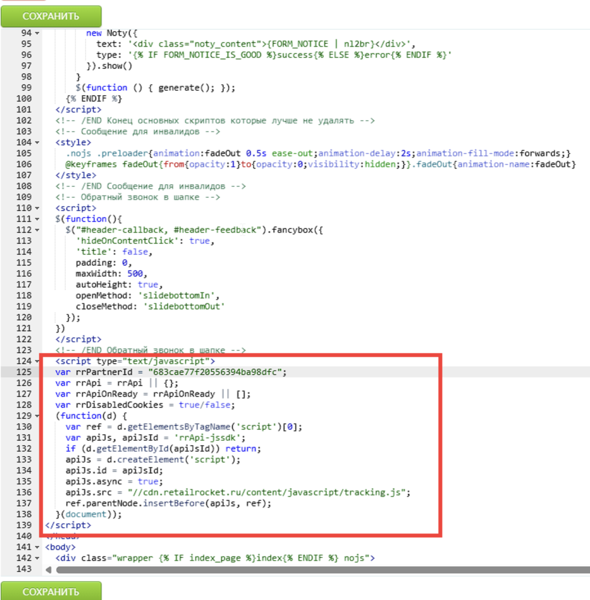The image size is (590, 600).
Task: Click 'if (d.getElementById(apiJsId)) return;' line
Action: [x=163, y=448]
